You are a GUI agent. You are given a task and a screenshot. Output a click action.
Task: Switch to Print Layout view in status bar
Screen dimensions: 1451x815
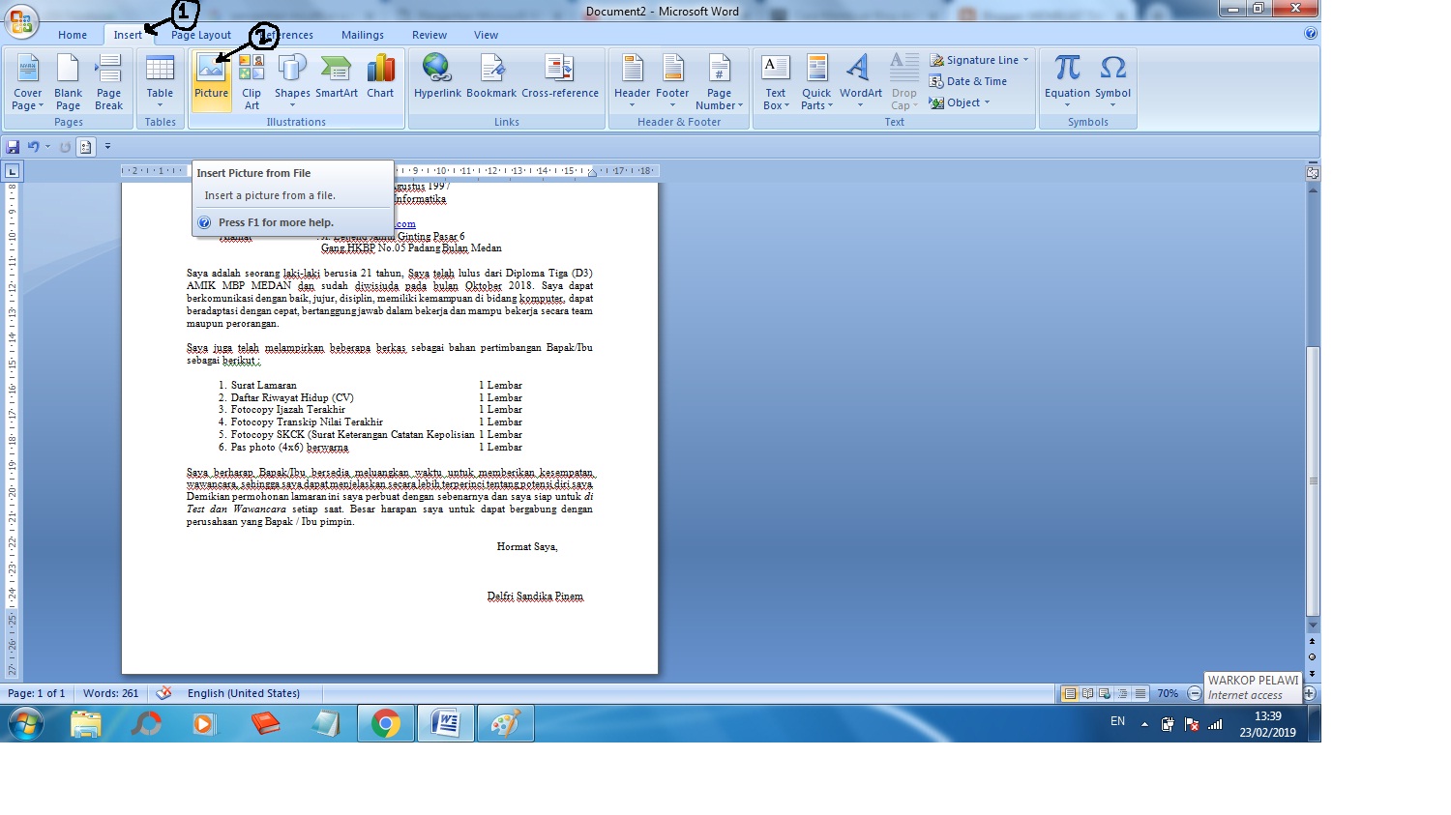click(1070, 693)
